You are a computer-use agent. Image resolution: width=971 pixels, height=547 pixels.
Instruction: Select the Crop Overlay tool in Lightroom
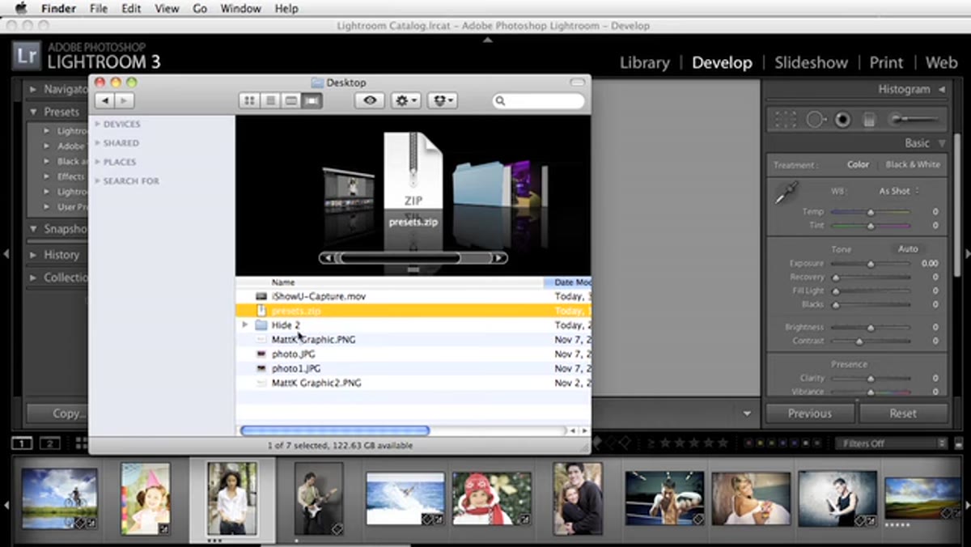pyautogui.click(x=785, y=120)
